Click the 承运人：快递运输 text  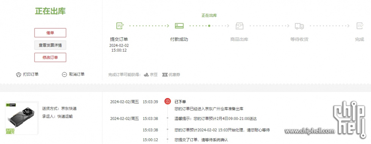(58, 116)
